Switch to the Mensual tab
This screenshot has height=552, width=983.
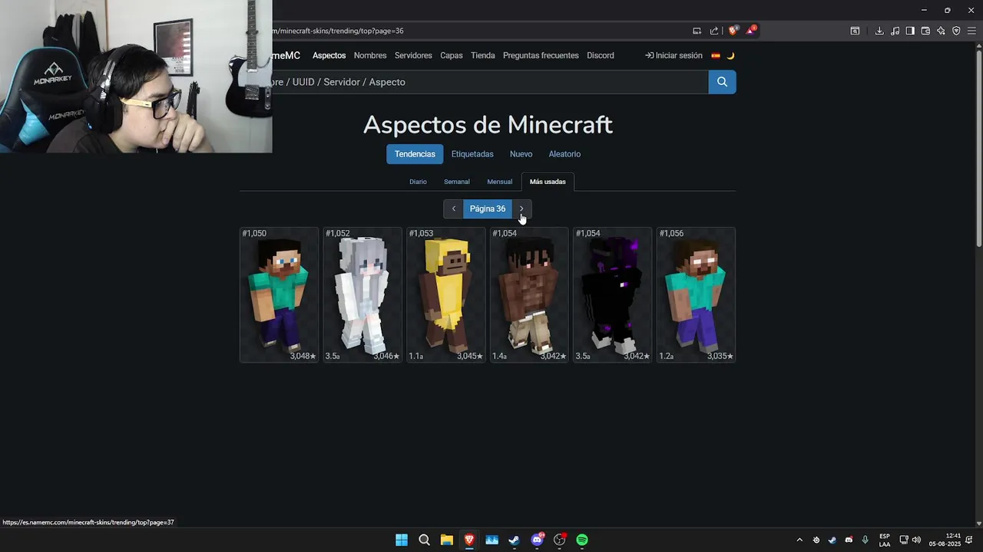[x=499, y=182]
